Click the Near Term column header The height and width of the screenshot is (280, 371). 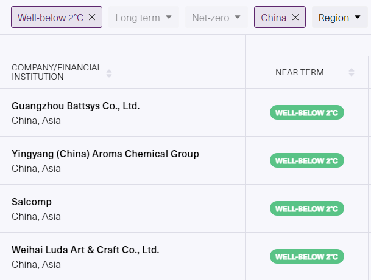click(299, 72)
